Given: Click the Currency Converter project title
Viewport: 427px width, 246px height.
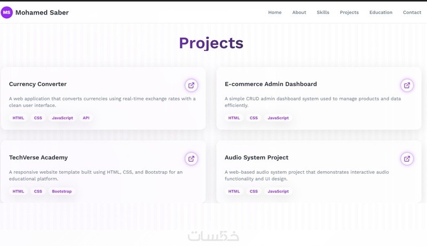Looking at the screenshot, I should point(38,84).
